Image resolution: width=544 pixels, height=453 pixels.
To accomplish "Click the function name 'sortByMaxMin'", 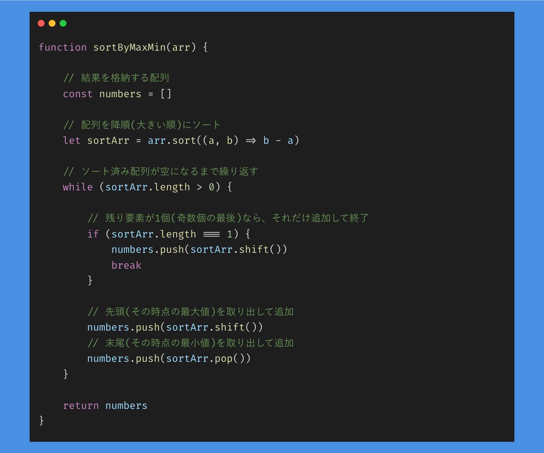I will pos(129,47).
